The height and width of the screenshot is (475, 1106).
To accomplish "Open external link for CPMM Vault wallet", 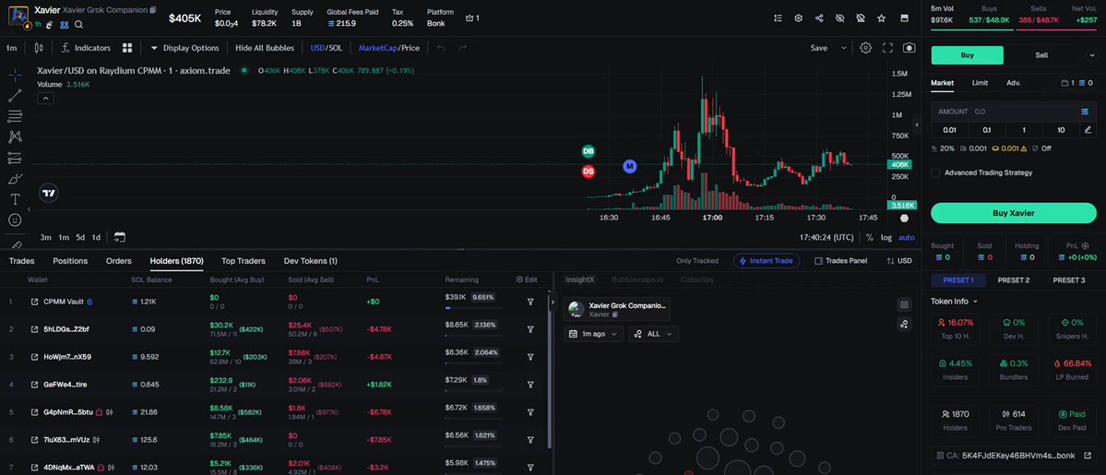I will [34, 302].
